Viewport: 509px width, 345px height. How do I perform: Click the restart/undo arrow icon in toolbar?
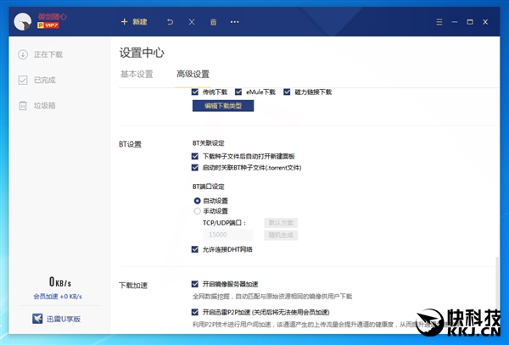171,22
